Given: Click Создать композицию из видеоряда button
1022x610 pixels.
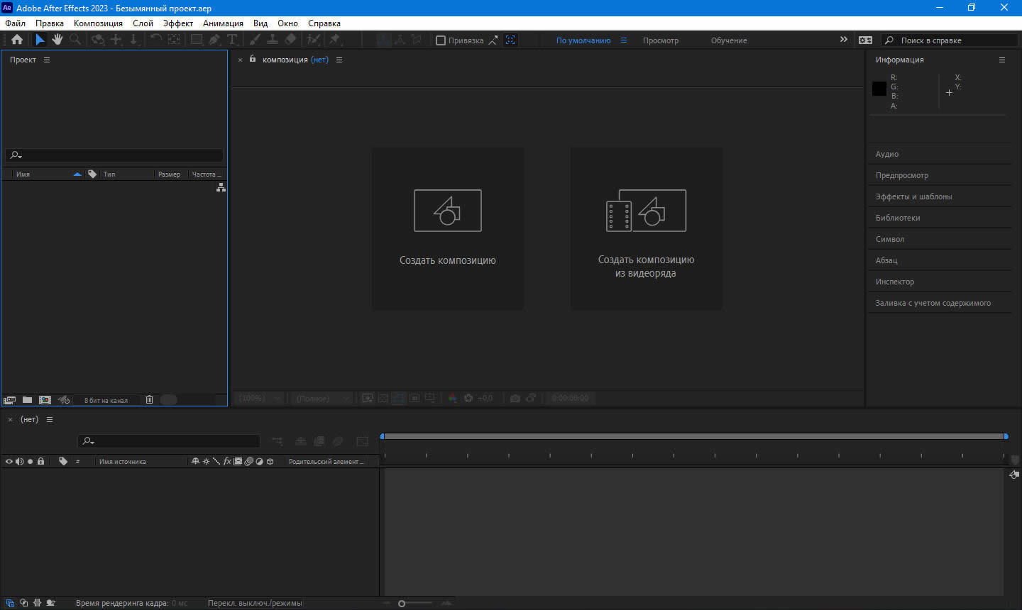Looking at the screenshot, I should coord(646,228).
